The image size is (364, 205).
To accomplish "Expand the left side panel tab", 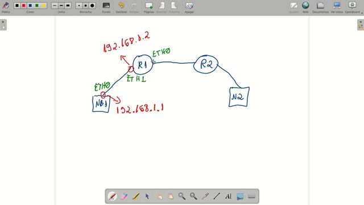I will point(3,24).
